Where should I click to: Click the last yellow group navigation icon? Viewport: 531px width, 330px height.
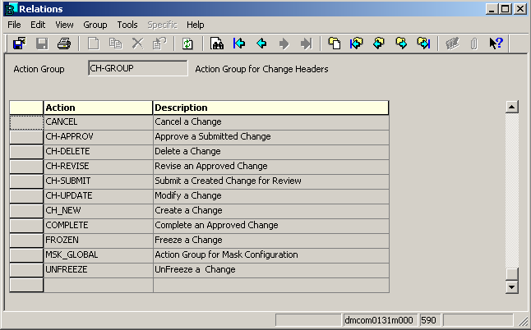tap(423, 44)
